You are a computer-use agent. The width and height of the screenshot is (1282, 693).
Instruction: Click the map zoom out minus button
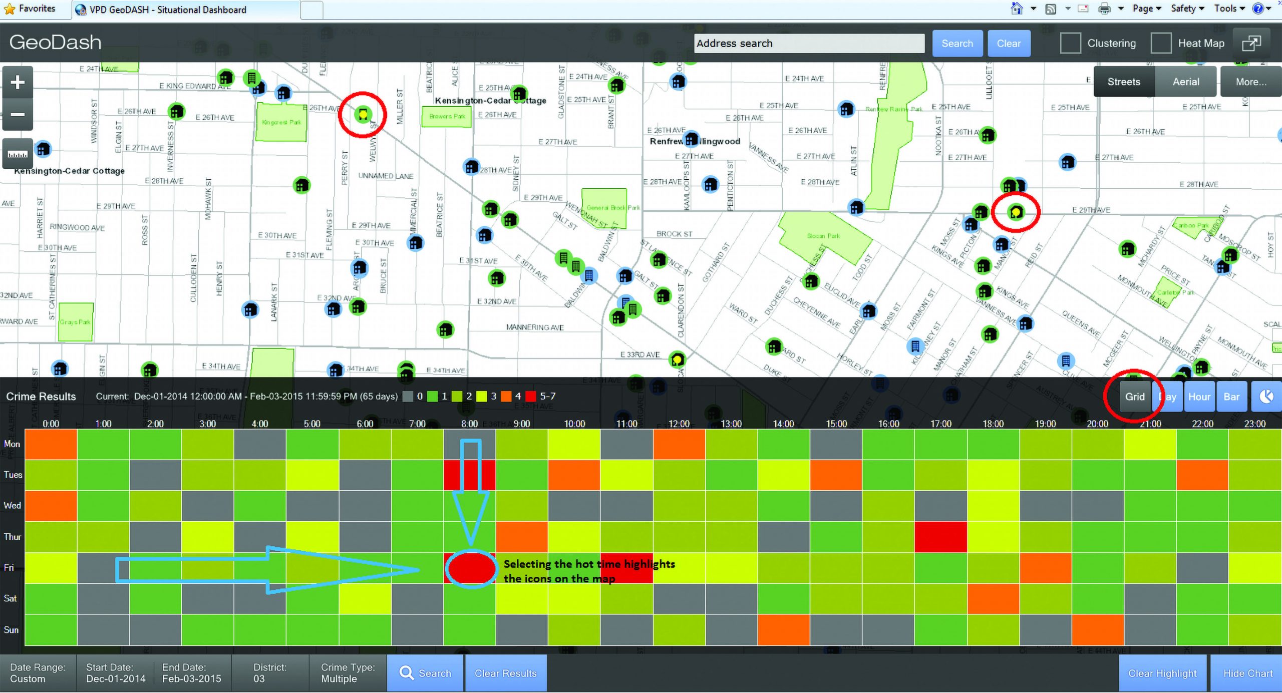(x=18, y=114)
